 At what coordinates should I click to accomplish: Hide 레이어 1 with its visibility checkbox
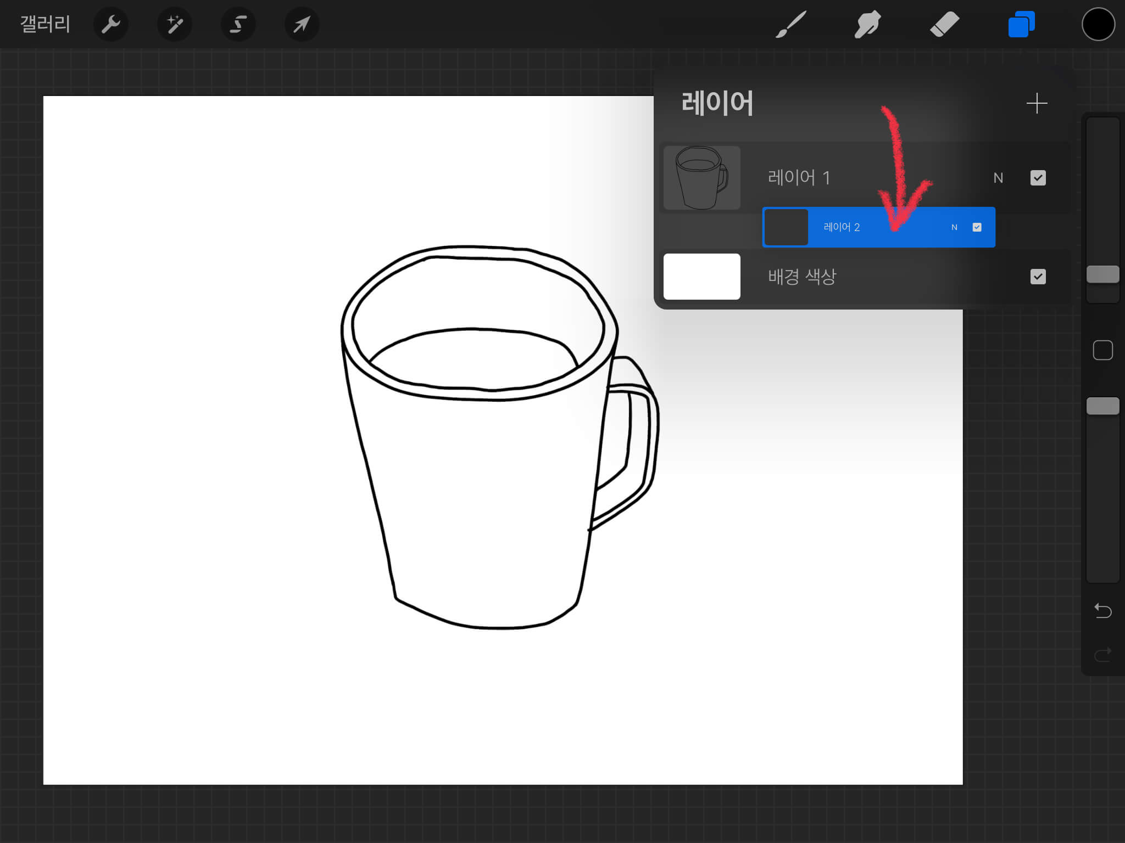click(1038, 178)
